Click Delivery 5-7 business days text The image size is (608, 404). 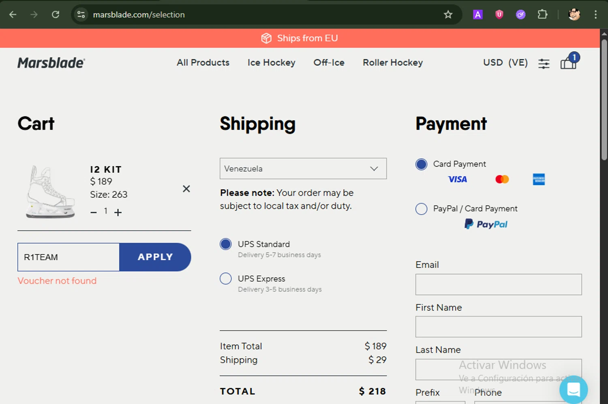279,255
